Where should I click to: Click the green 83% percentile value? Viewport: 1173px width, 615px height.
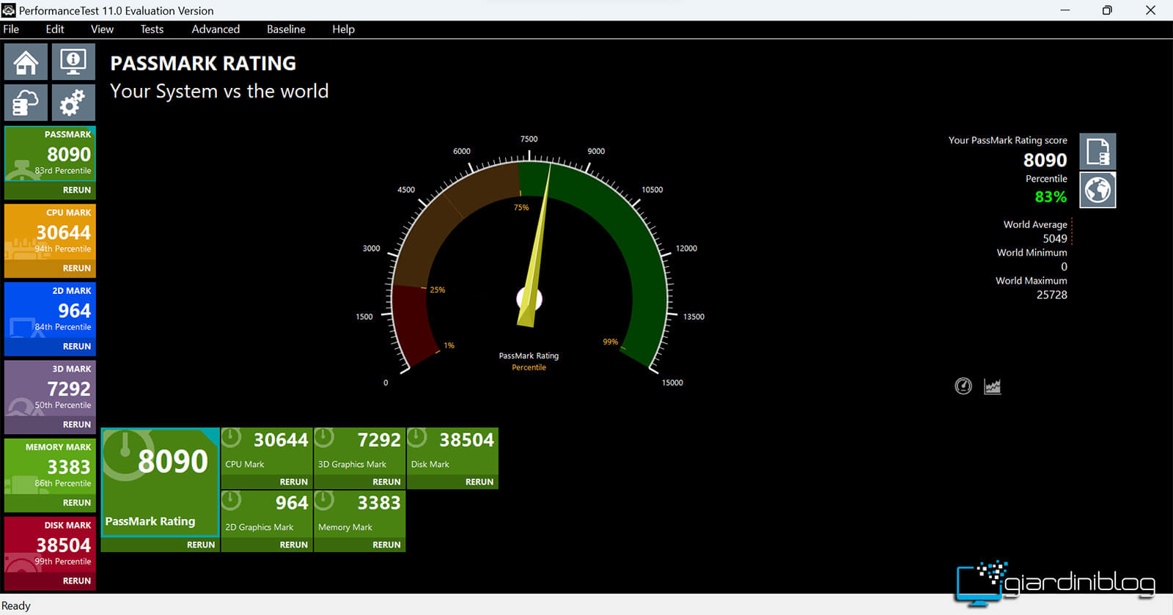pyautogui.click(x=1051, y=196)
